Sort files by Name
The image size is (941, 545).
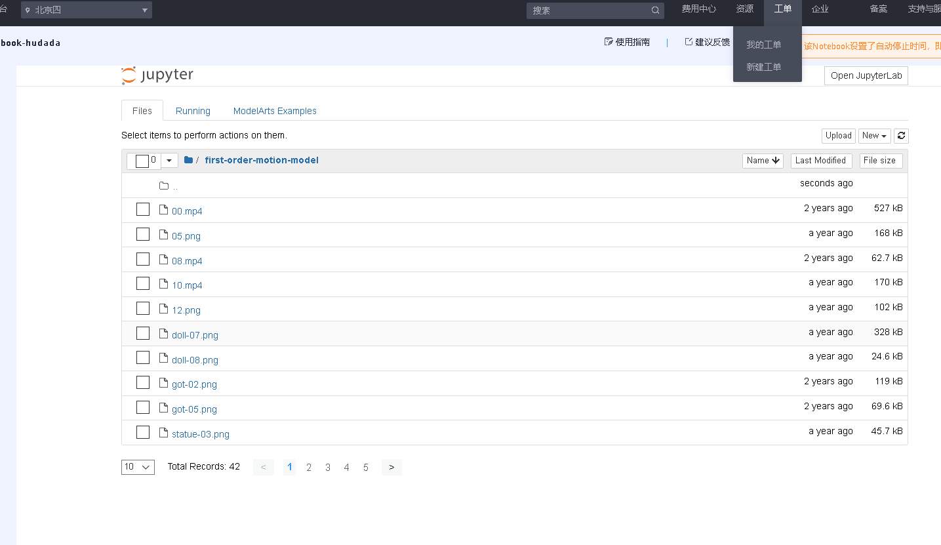click(763, 161)
